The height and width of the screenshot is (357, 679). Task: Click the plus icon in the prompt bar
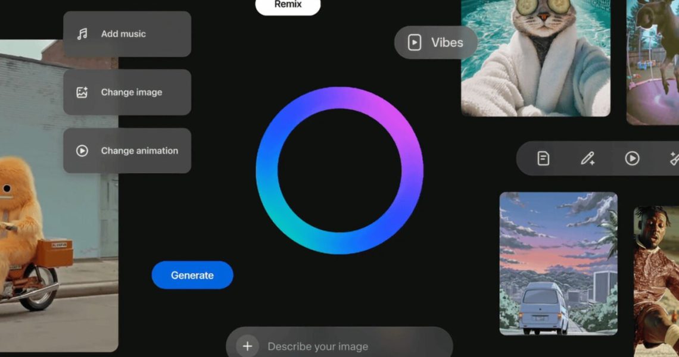tap(247, 346)
